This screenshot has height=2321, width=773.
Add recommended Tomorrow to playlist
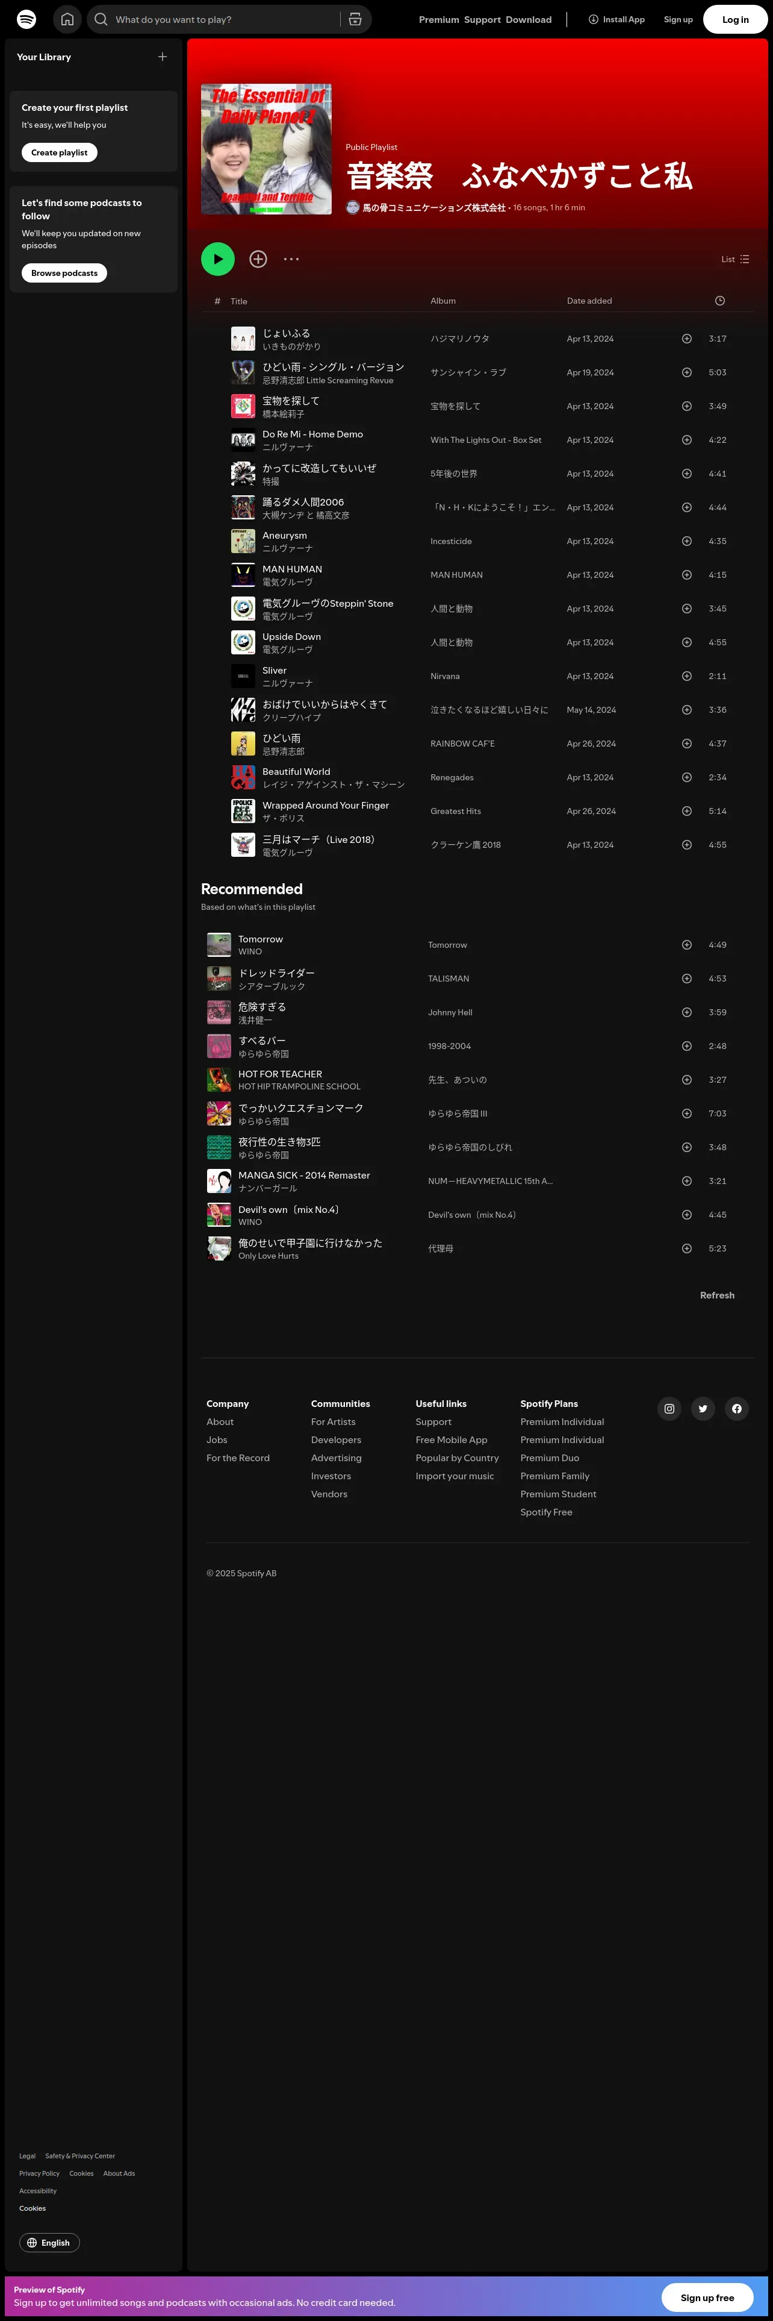tap(687, 945)
